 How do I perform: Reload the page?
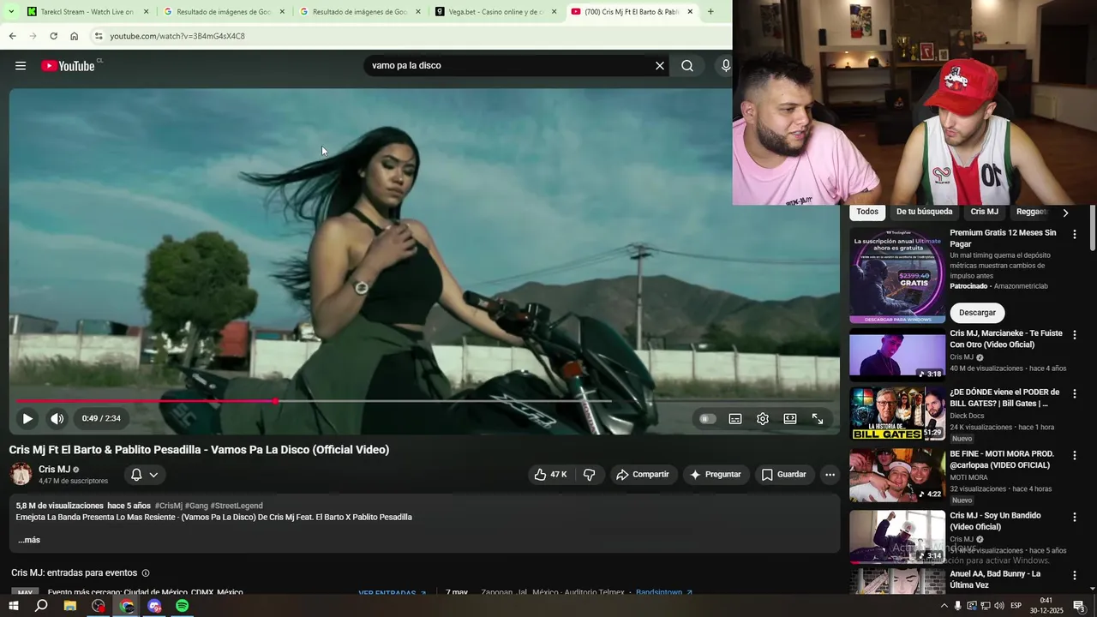[x=53, y=36]
